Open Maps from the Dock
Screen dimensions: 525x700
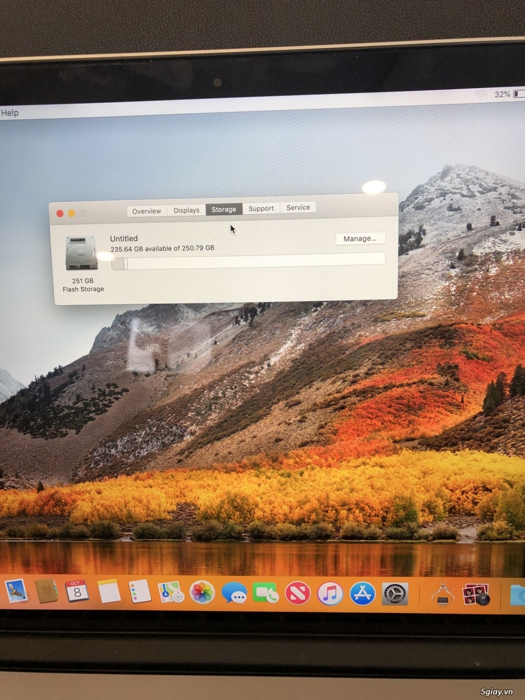point(171,592)
